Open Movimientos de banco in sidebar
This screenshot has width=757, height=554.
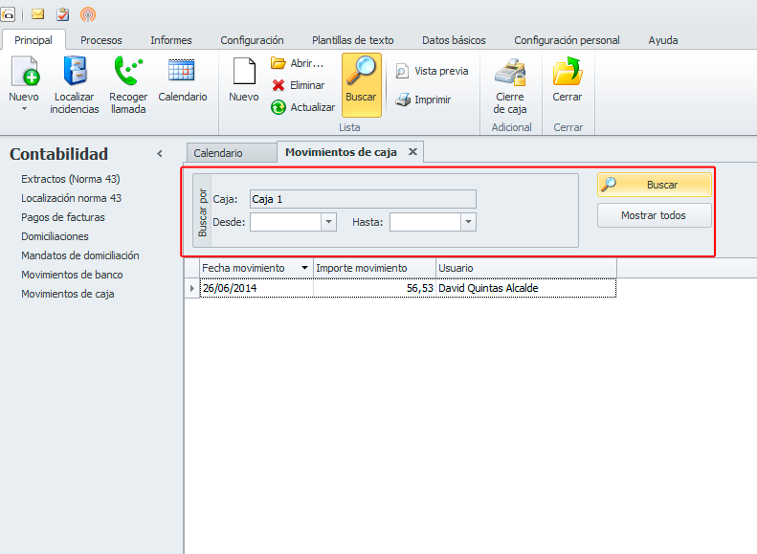pos(72,275)
